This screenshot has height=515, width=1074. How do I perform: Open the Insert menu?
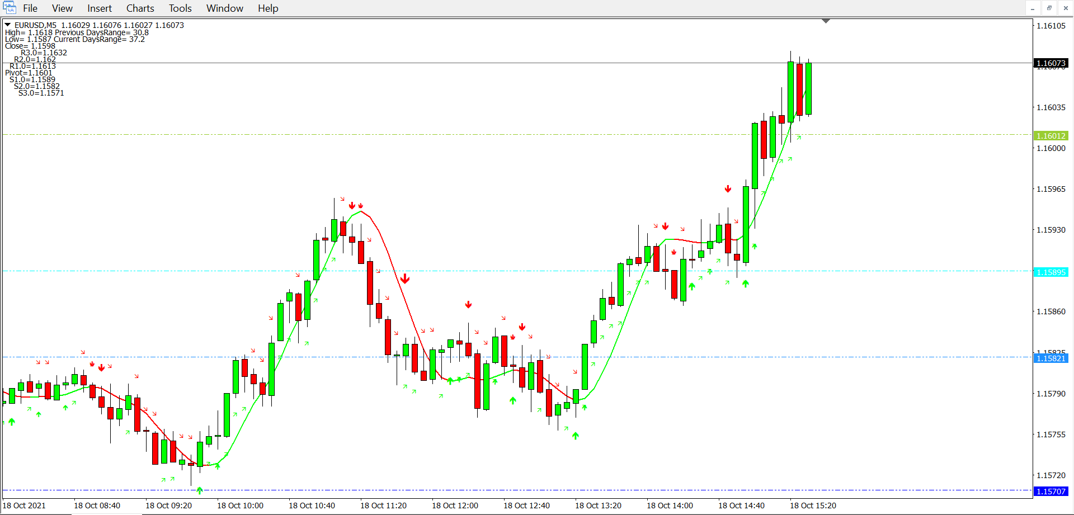100,8
